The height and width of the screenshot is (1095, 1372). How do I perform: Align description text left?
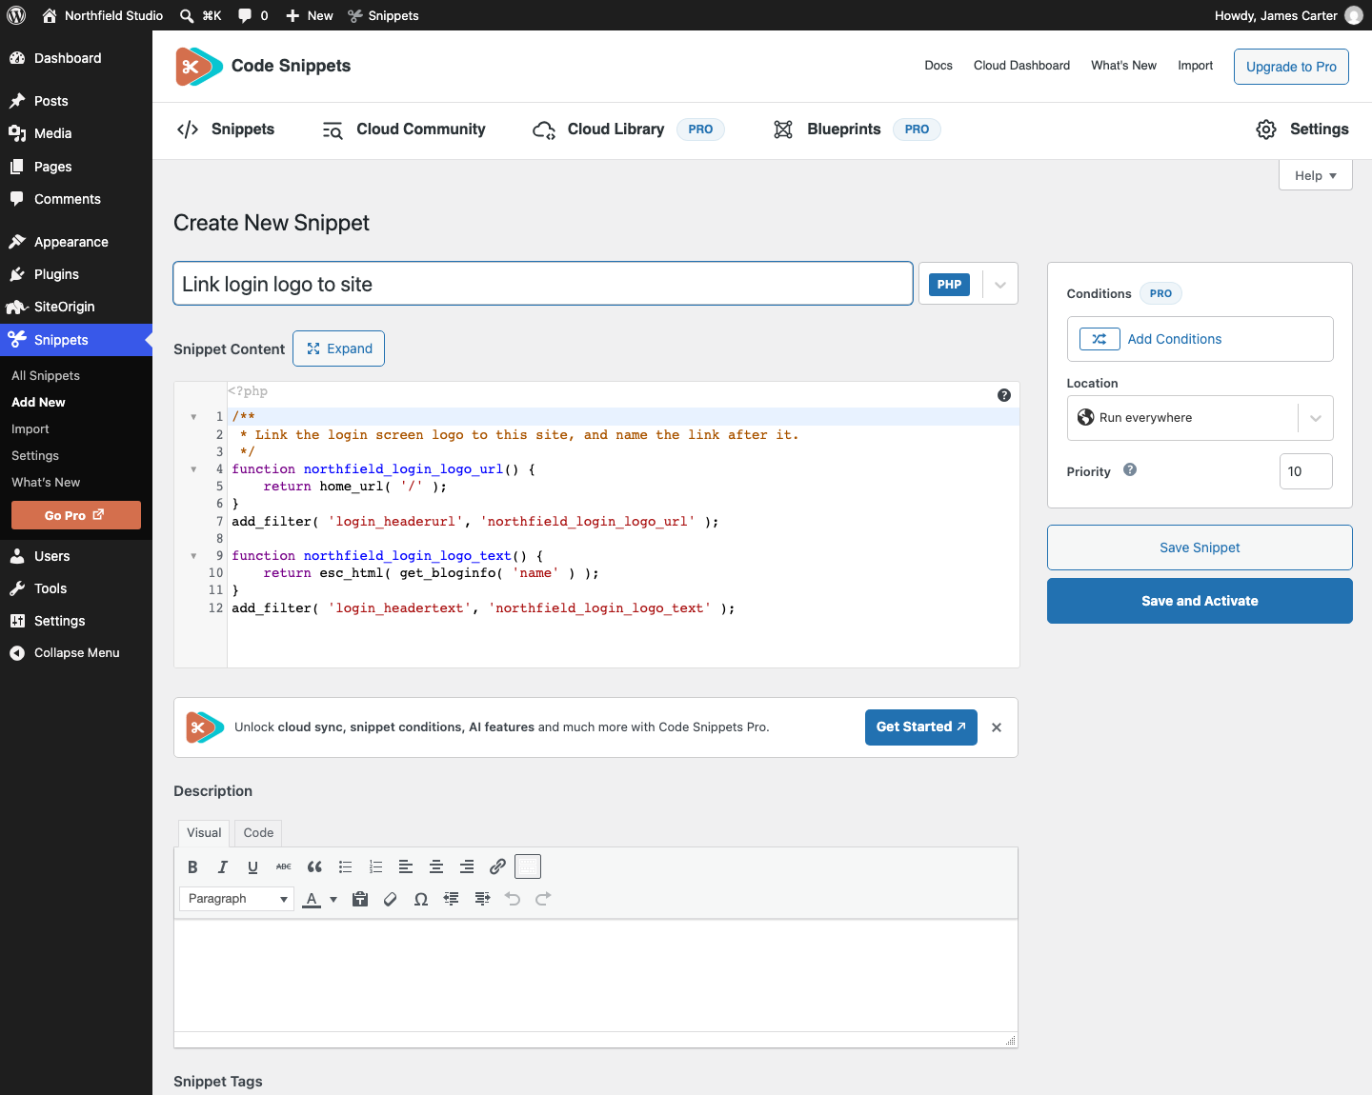pyautogui.click(x=406, y=866)
